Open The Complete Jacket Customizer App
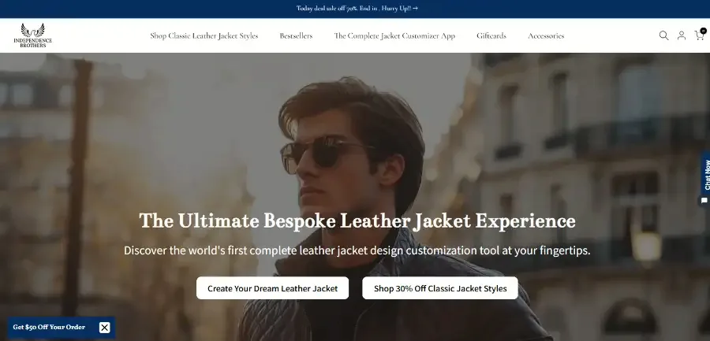 click(394, 35)
